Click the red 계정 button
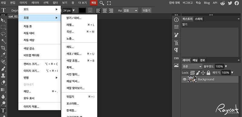242x117 pixels. [93, 3]
